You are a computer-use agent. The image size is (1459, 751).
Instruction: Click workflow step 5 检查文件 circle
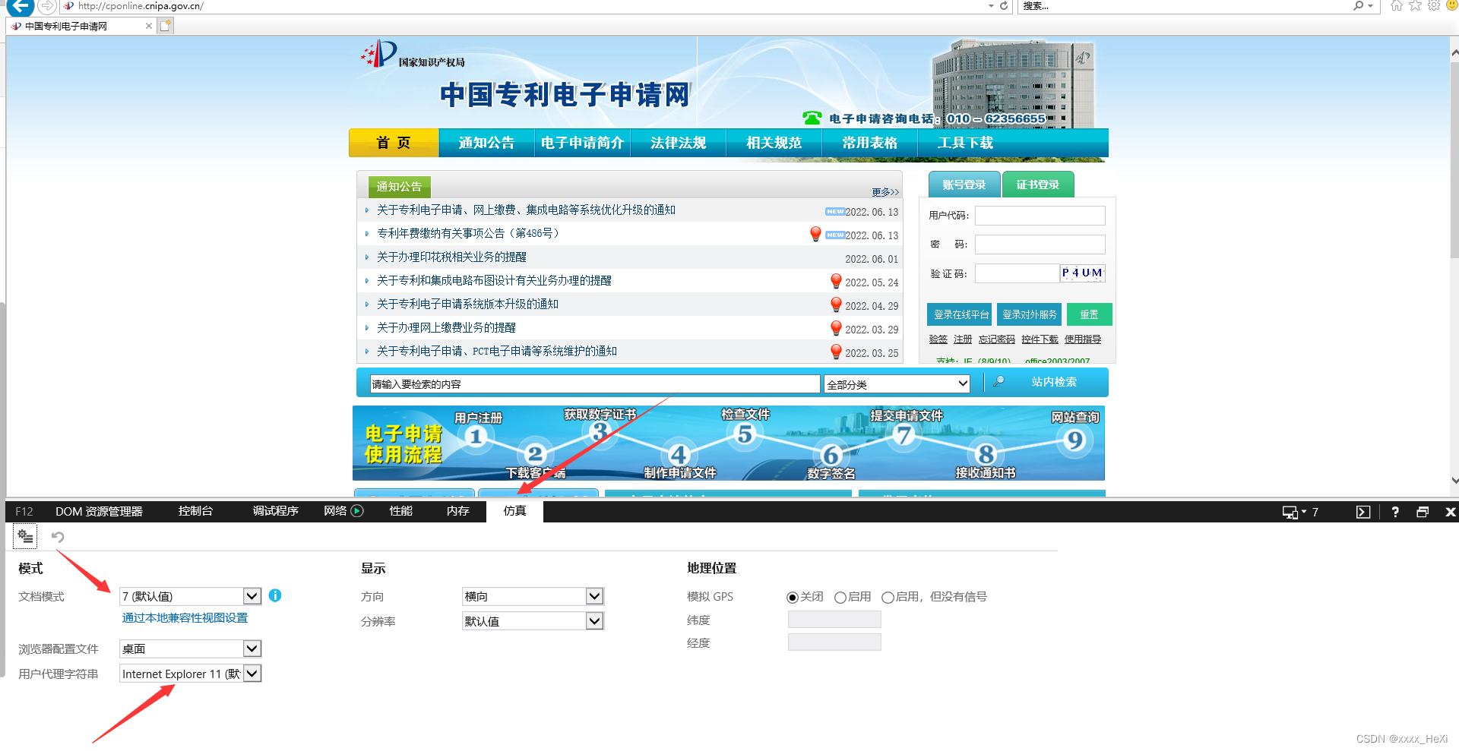[745, 434]
